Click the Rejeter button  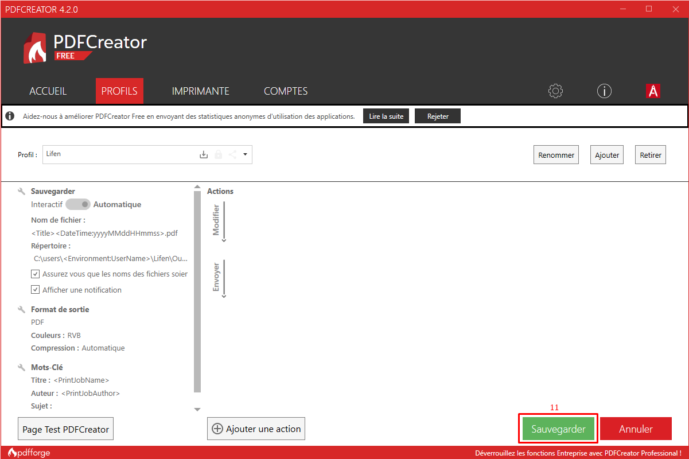click(438, 116)
